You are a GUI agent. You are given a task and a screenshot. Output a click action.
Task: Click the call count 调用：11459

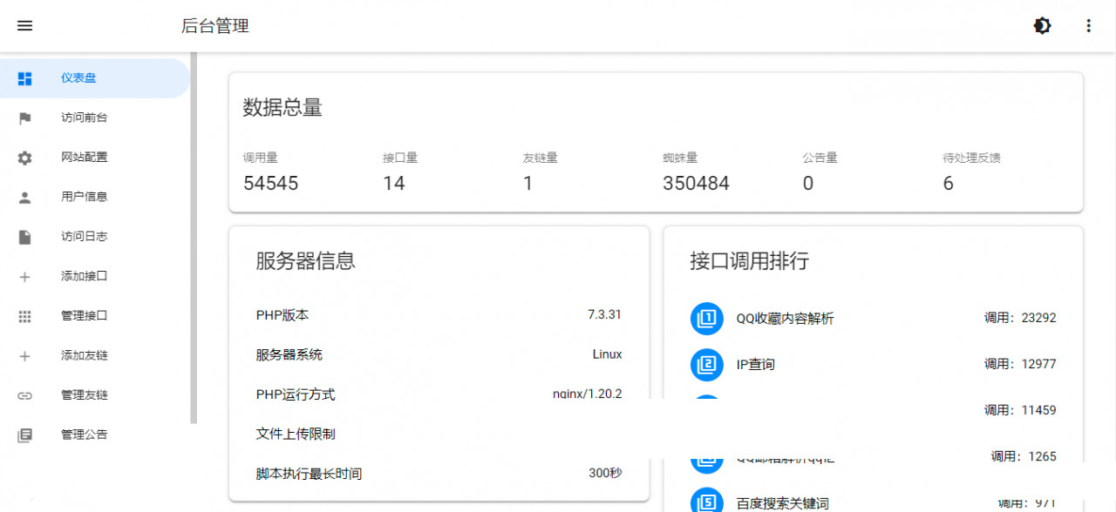coord(1020,410)
